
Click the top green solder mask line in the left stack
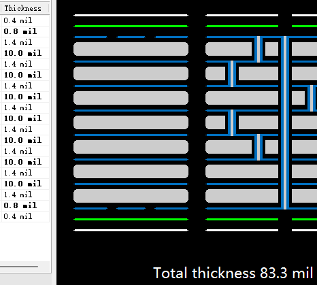[131, 27]
